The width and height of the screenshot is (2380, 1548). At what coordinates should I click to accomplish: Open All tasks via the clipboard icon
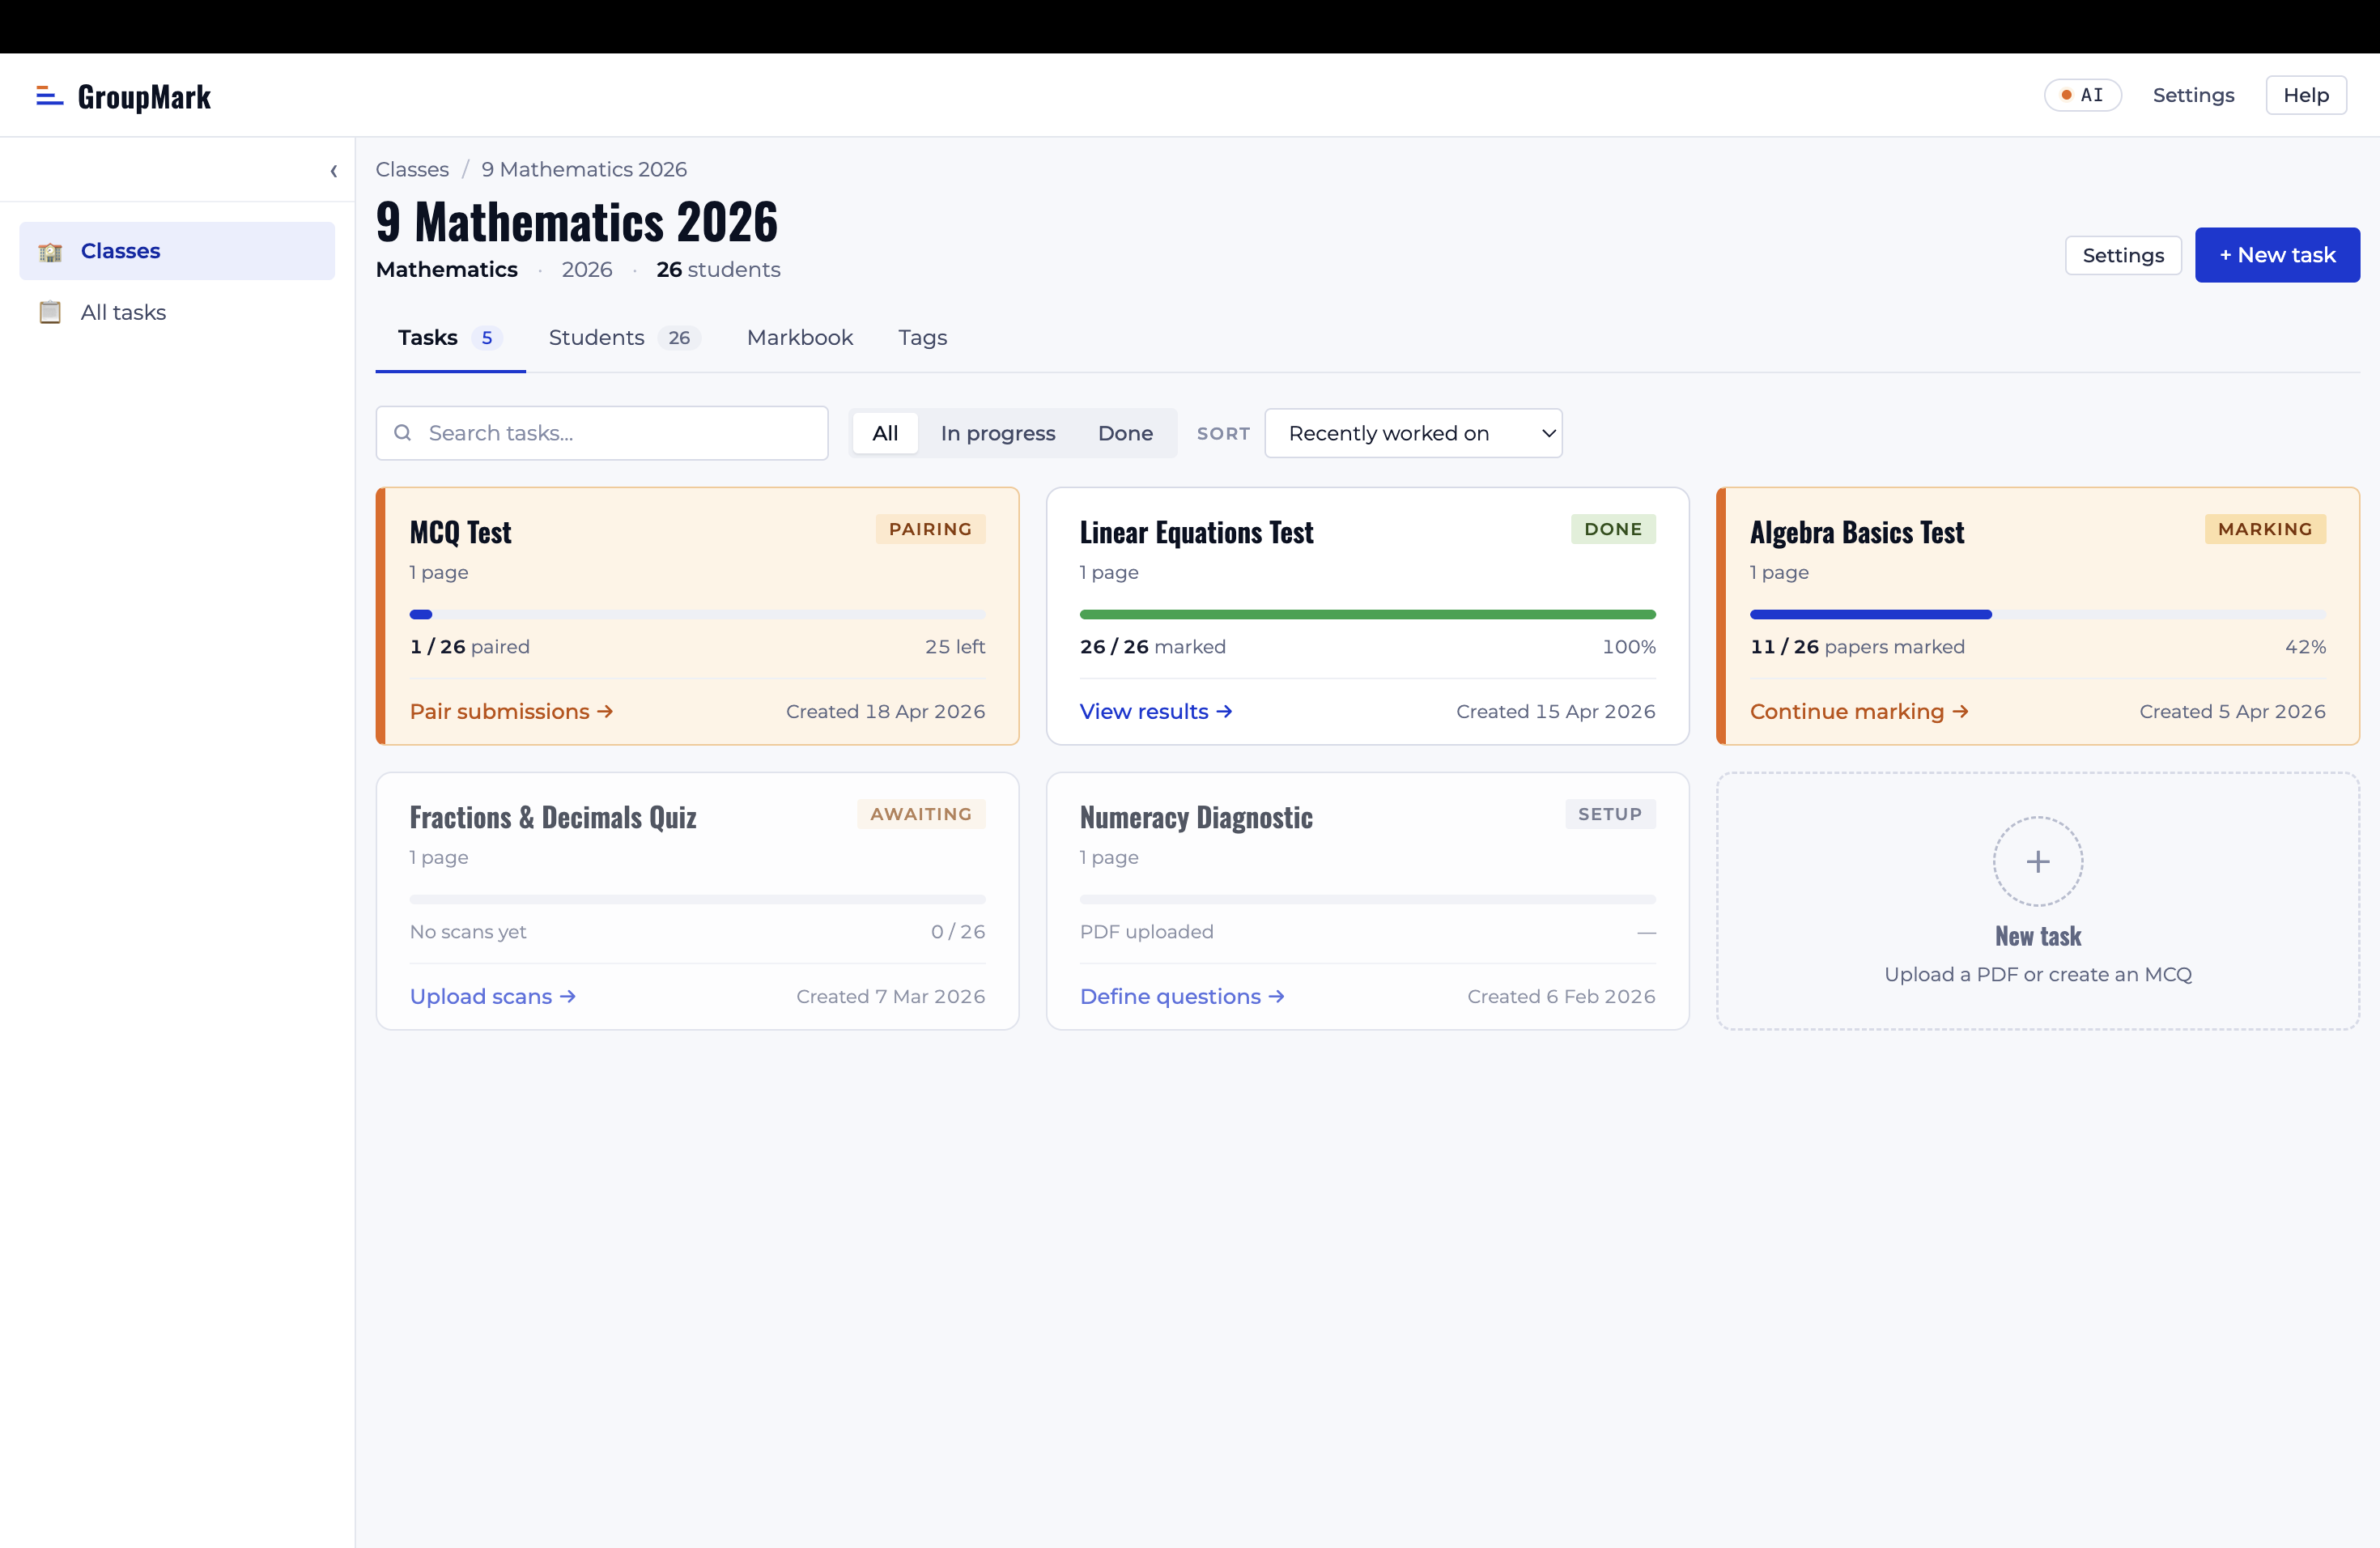pos(49,312)
